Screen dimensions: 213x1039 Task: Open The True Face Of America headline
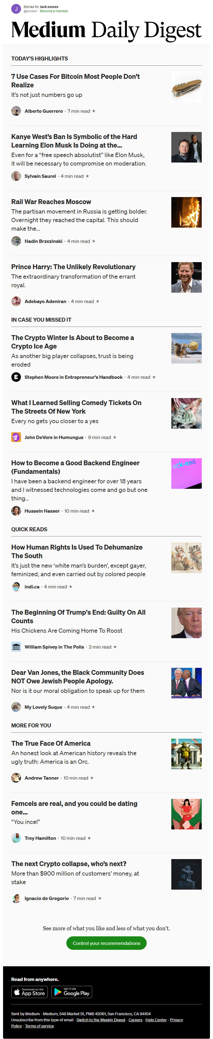click(51, 743)
